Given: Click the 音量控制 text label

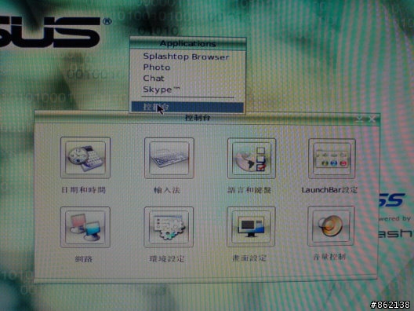Looking at the screenshot, I should (x=329, y=257).
